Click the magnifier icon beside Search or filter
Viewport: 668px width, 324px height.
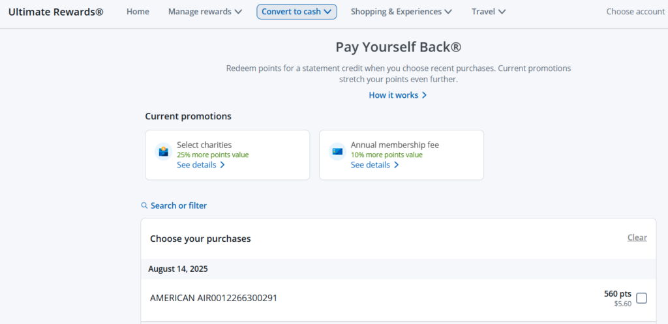tap(144, 205)
